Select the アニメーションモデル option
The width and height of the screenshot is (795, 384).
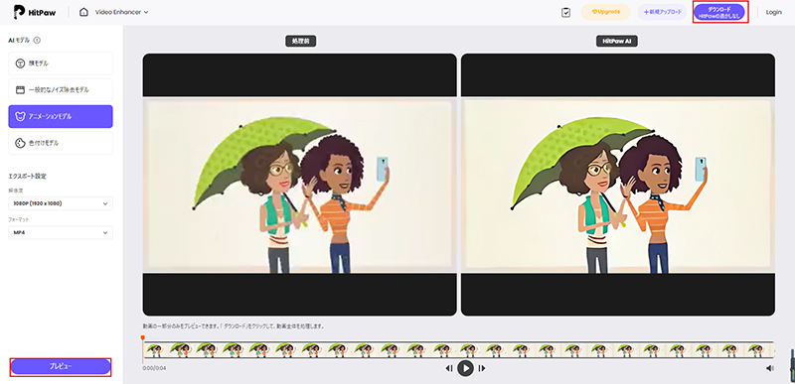pos(61,116)
